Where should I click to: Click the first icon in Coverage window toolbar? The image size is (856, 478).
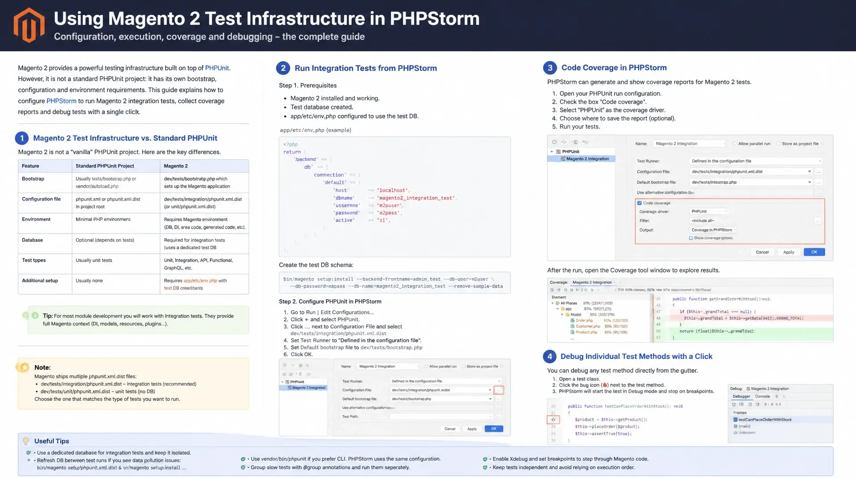553,290
